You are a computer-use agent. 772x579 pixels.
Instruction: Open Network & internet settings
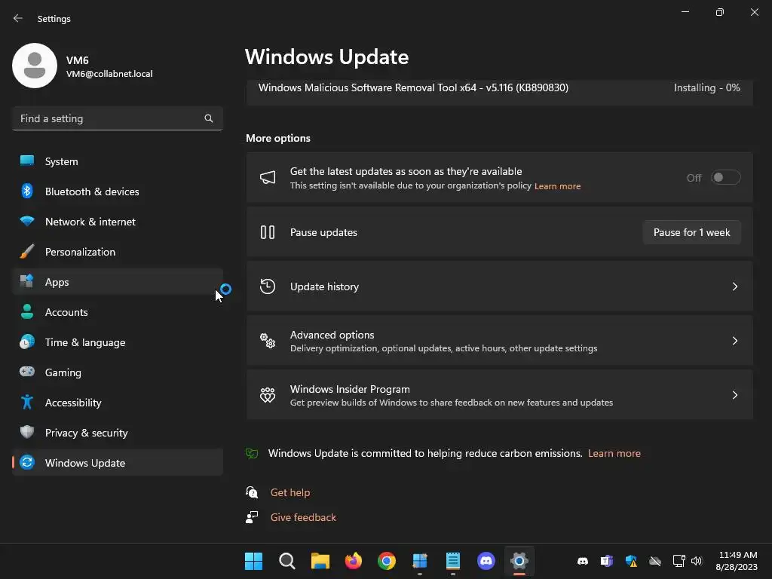coord(118,221)
